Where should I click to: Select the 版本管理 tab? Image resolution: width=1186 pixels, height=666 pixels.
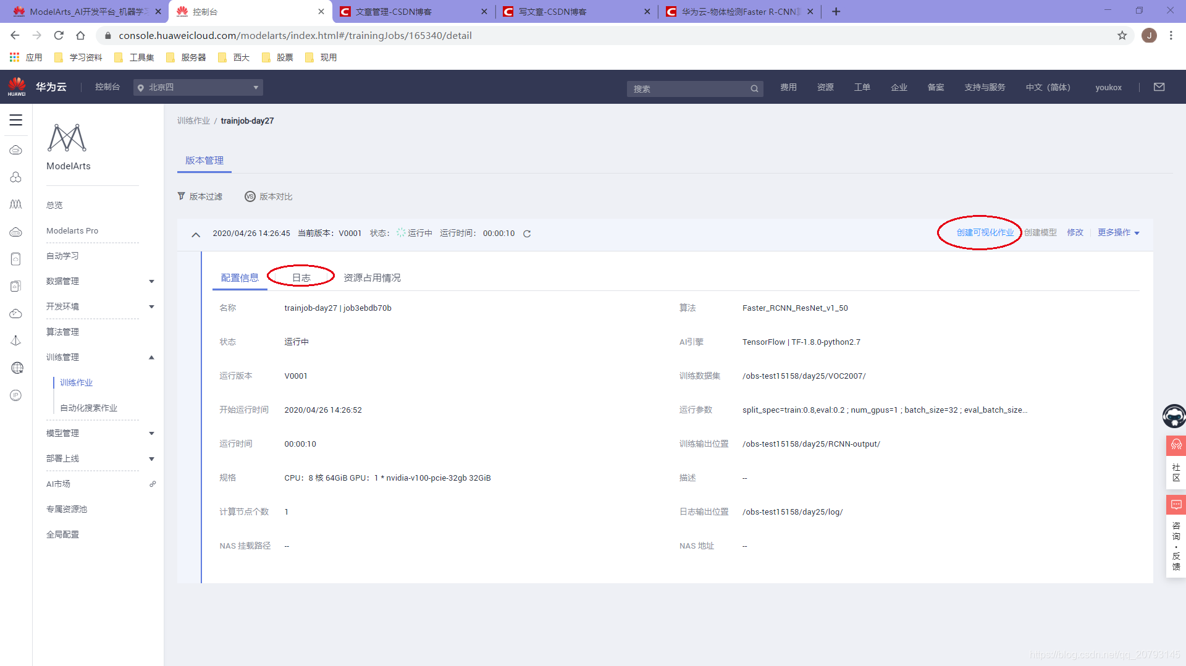click(204, 160)
